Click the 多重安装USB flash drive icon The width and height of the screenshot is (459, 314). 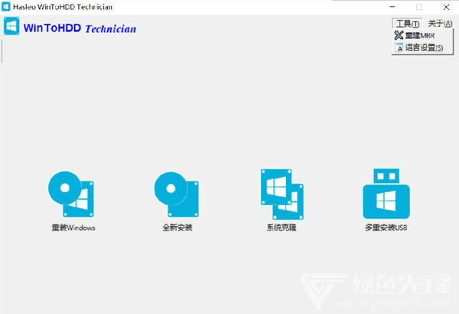tap(386, 194)
